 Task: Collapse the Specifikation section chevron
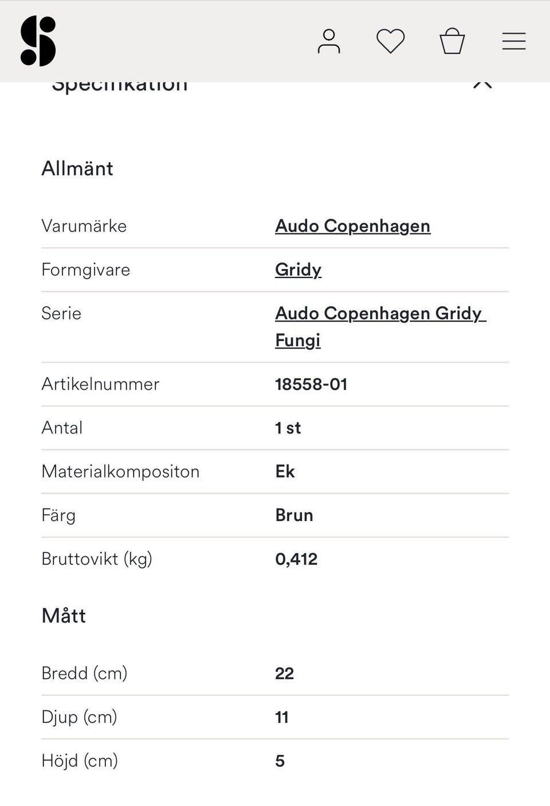tap(482, 85)
